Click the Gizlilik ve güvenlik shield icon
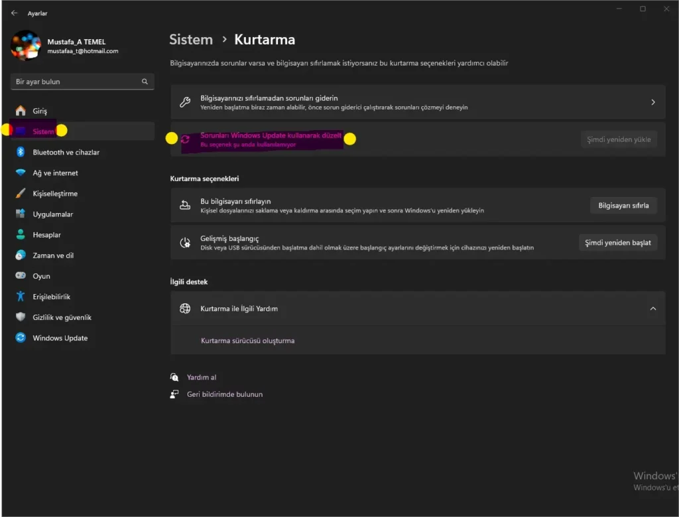 click(21, 317)
